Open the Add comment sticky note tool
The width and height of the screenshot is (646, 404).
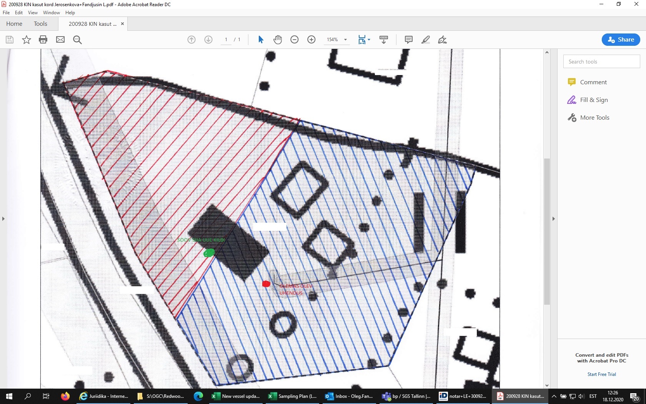(x=408, y=40)
